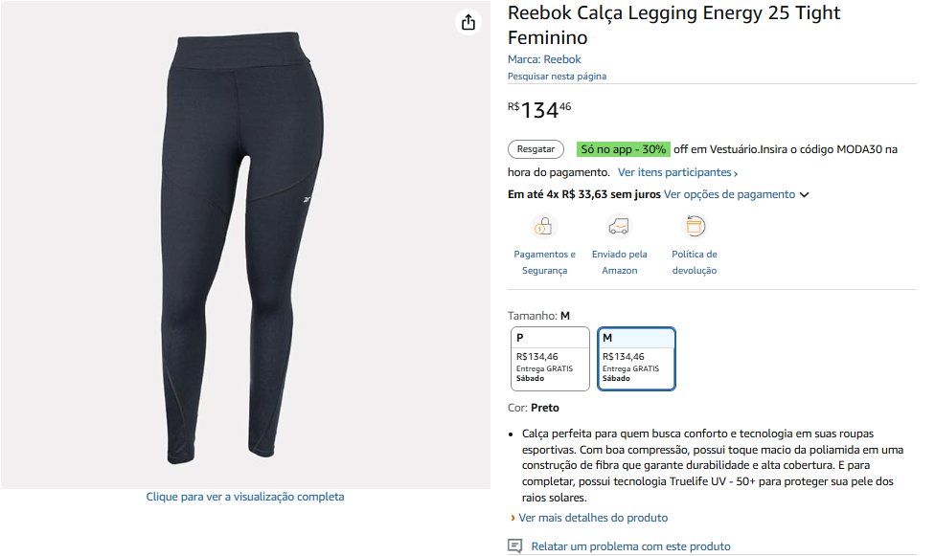Click the Resgatar coupon button
Screen dimensions: 935x556
tap(536, 149)
